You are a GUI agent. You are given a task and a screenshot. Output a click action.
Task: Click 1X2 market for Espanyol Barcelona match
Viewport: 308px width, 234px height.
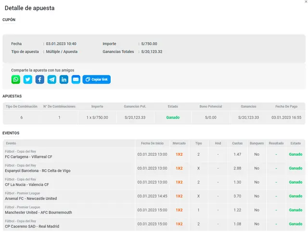179,168
